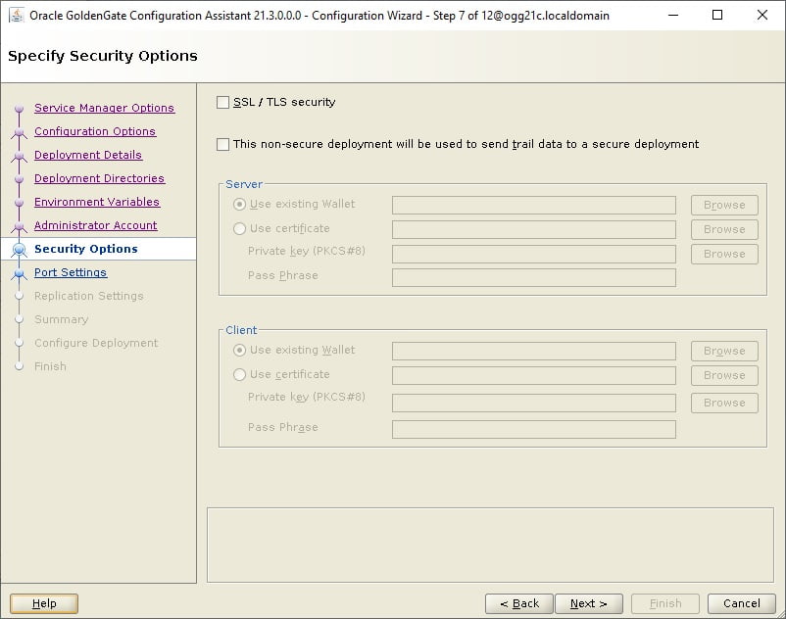The image size is (786, 619).
Task: Click the Back button
Action: (519, 603)
